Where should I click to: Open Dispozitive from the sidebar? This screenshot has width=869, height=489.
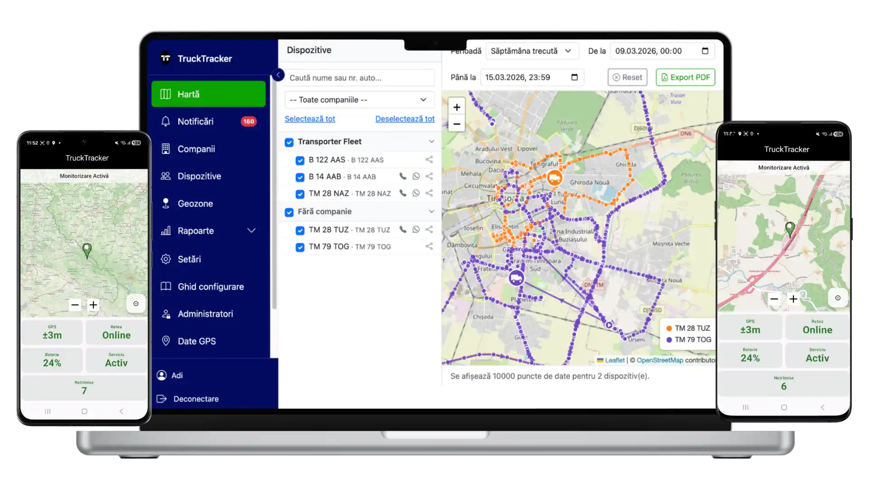pos(199,176)
